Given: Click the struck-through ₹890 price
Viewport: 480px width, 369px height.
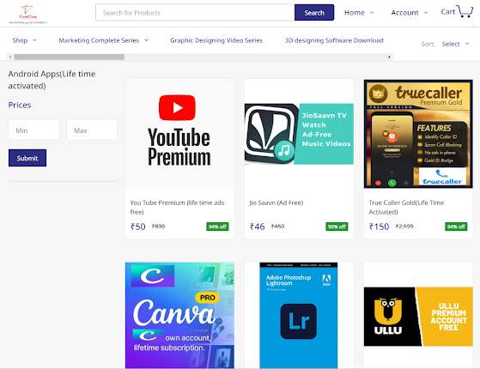Looking at the screenshot, I should coord(158,226).
